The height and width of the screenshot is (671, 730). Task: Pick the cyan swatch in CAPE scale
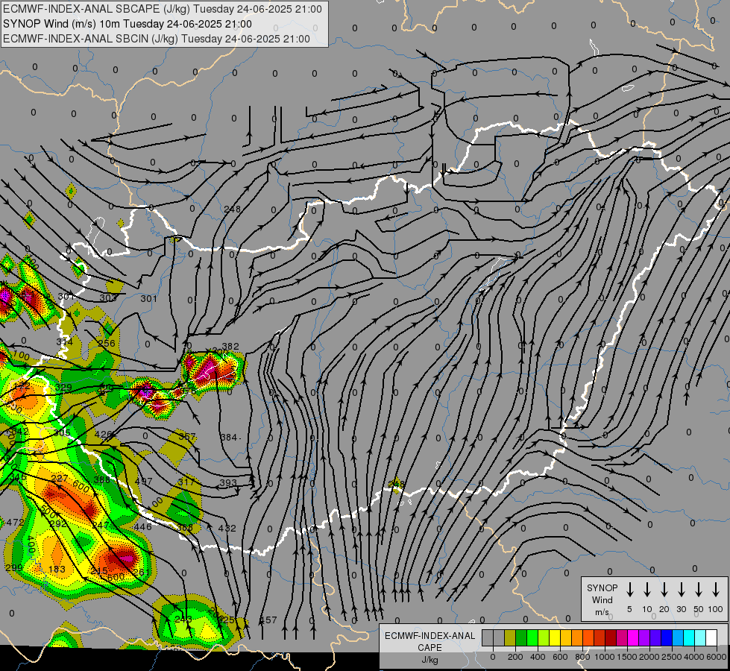click(689, 637)
